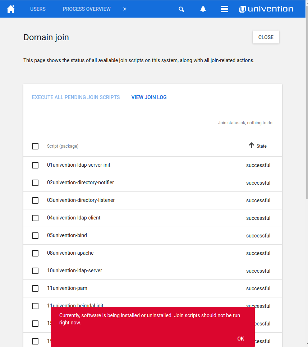This screenshot has height=347, width=308.
Task: Click the vertical page scrollbar
Action: click(307, 108)
